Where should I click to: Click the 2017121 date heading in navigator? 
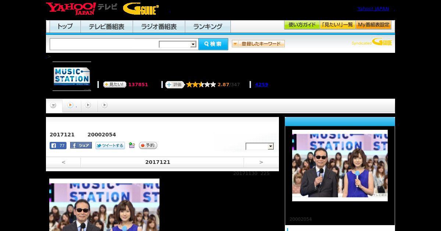pyautogui.click(x=158, y=162)
